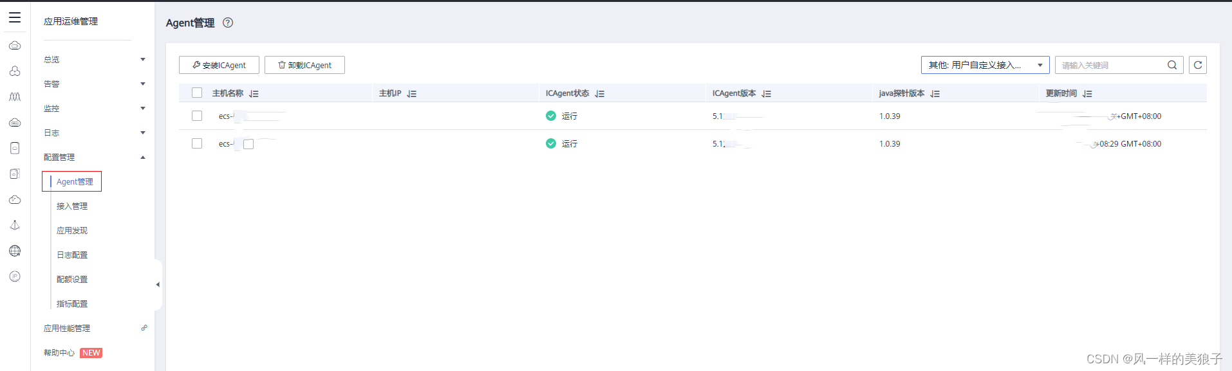The image size is (1232, 371).
Task: Click the 安装ICAgent button
Action: click(x=219, y=65)
